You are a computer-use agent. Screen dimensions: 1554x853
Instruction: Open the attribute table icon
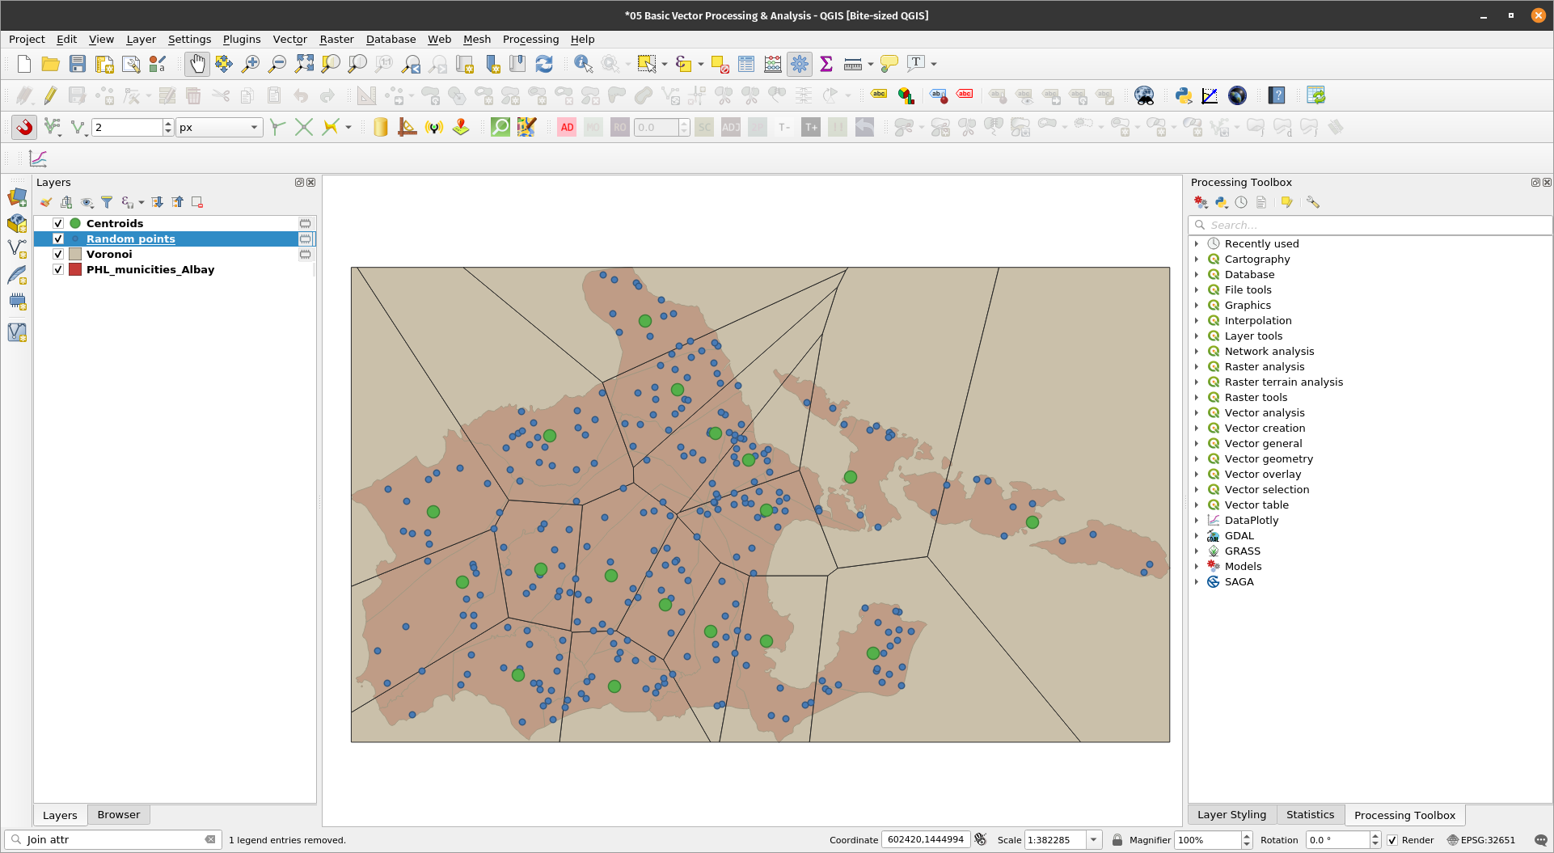click(745, 64)
